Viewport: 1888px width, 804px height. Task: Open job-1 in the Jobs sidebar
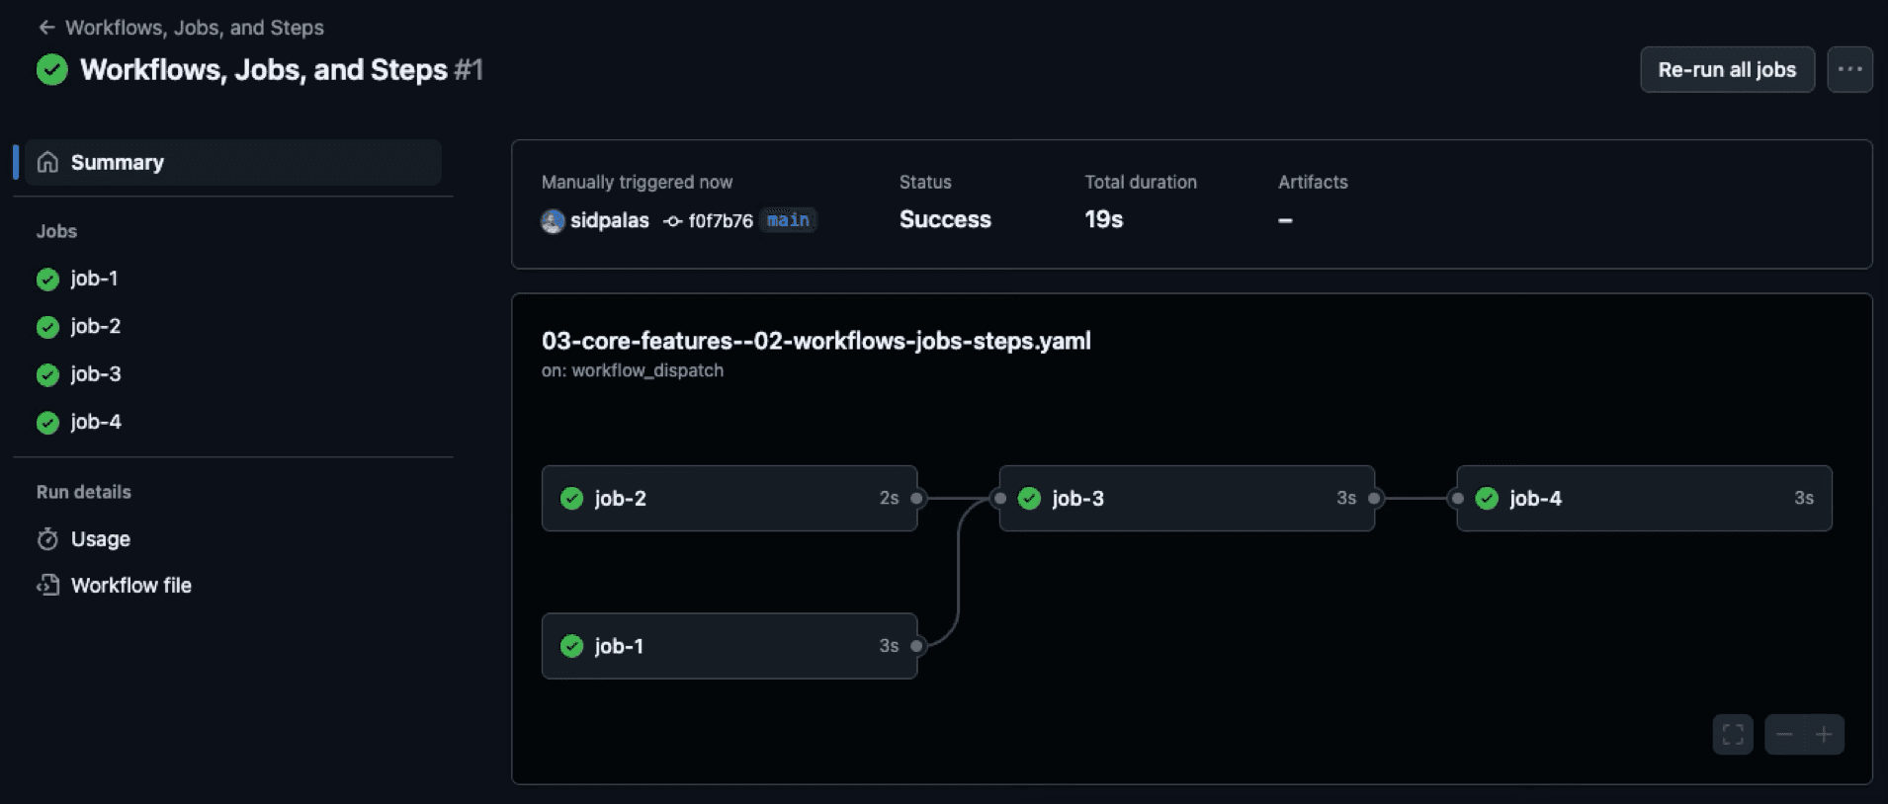tap(94, 280)
